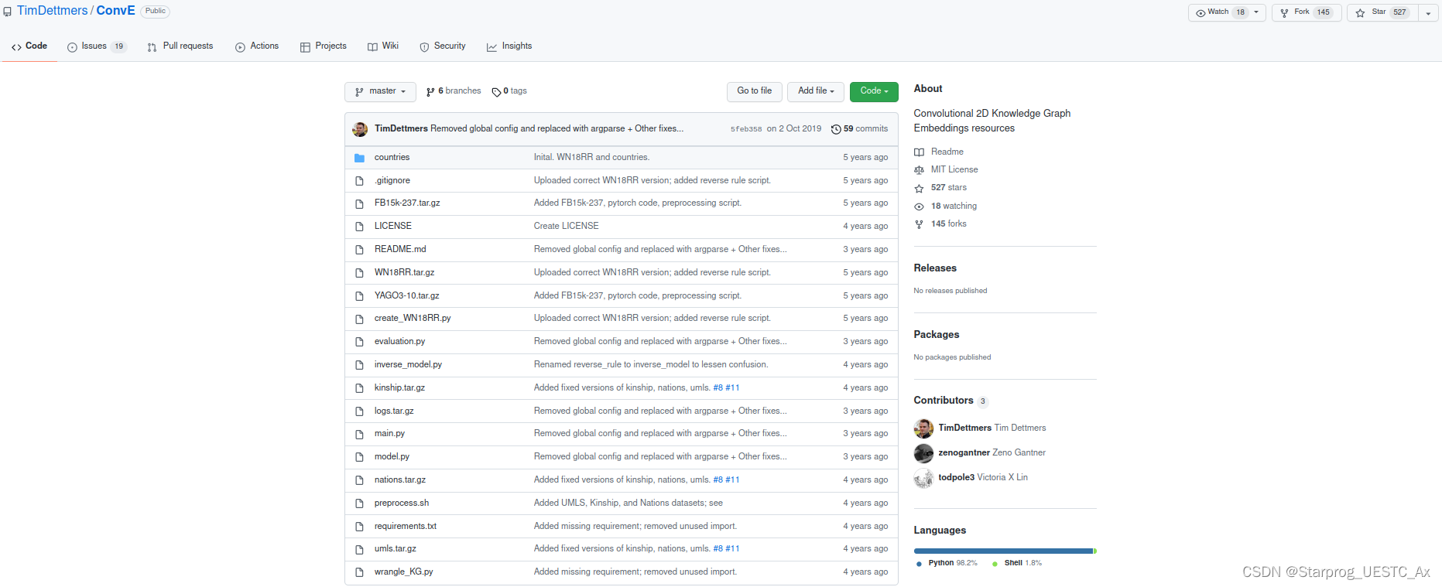Click TimDettmers avatar in latest commit row
The image size is (1442, 587).
(360, 129)
